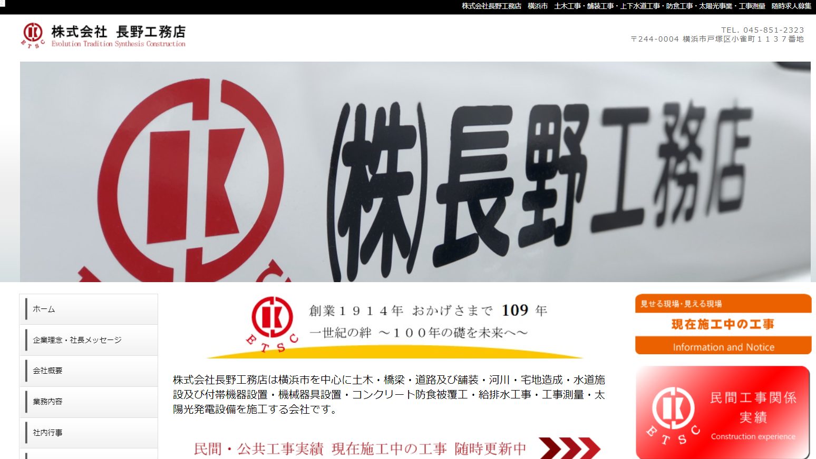
Task: Click the white ETSC logo on the red banner
Action: click(673, 416)
